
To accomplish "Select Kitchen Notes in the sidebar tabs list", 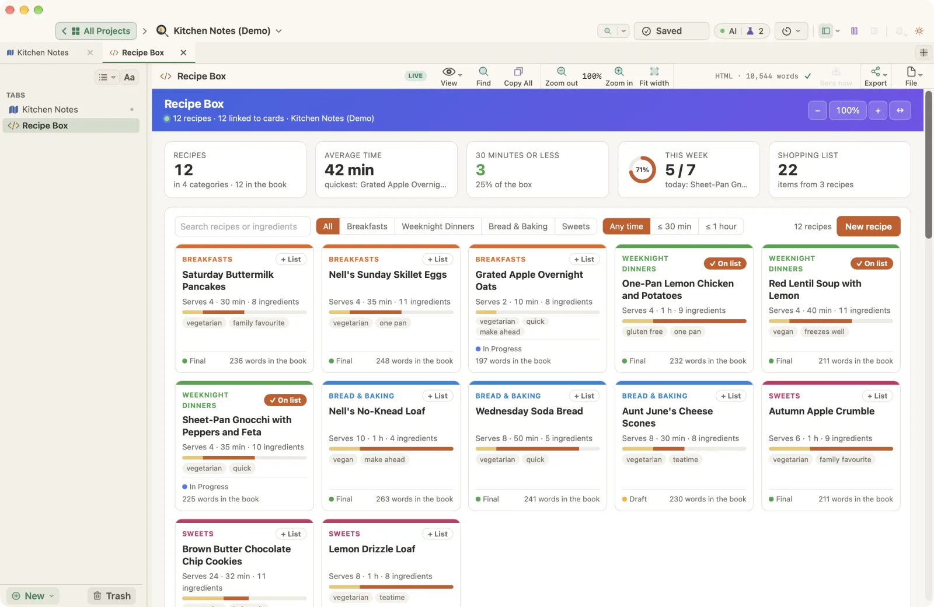I will (71, 110).
